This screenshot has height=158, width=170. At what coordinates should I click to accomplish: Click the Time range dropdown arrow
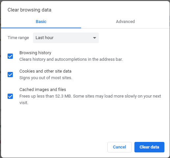coord(95,38)
